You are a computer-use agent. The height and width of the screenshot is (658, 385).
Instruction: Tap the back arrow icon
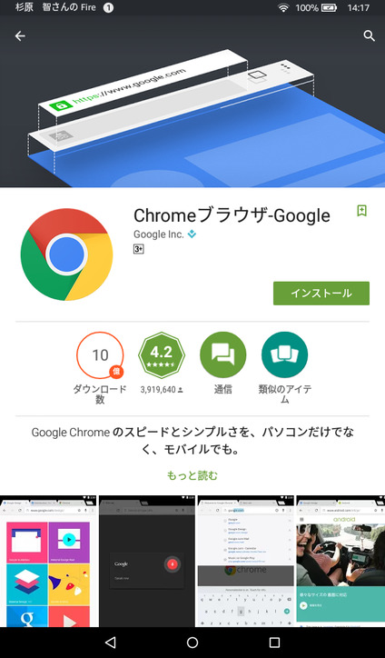tap(20, 36)
